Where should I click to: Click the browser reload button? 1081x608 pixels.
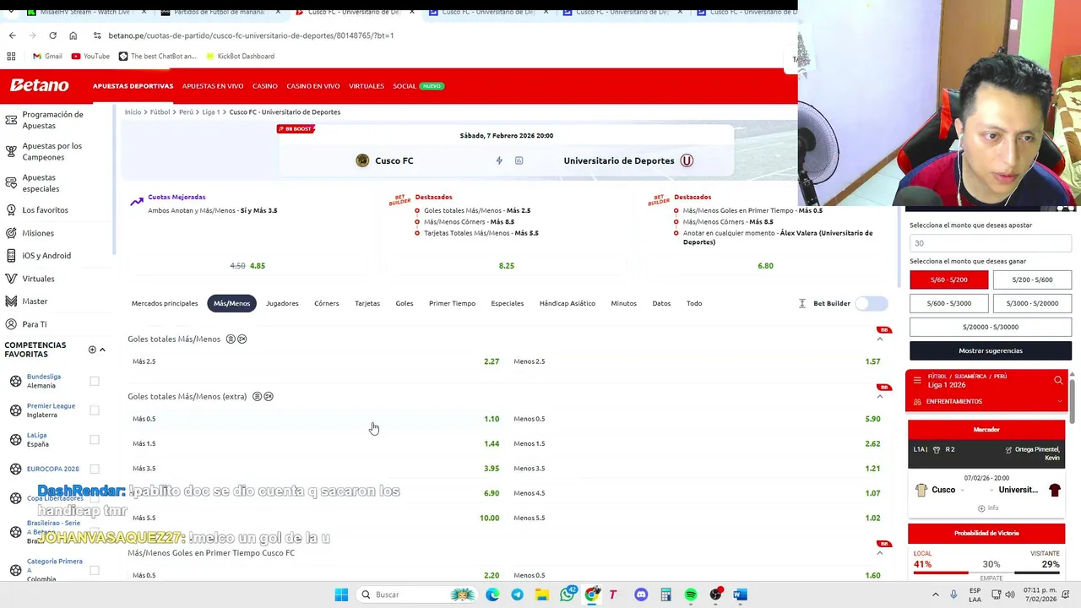click(x=52, y=35)
